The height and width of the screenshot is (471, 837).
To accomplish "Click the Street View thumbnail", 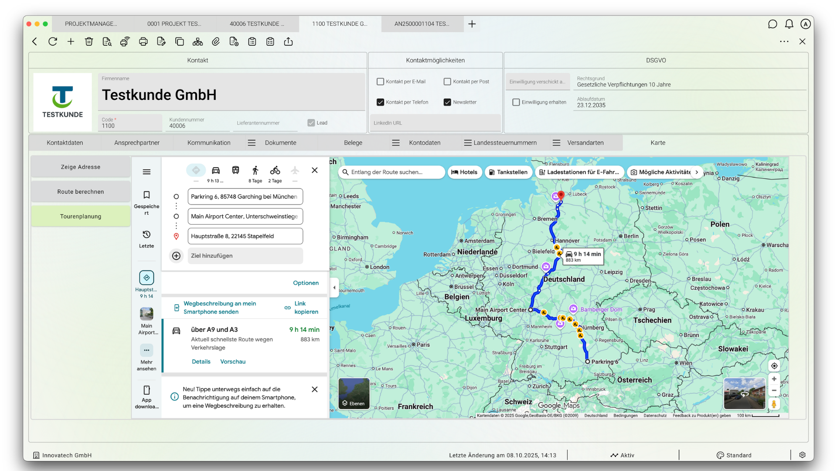I will [x=745, y=393].
